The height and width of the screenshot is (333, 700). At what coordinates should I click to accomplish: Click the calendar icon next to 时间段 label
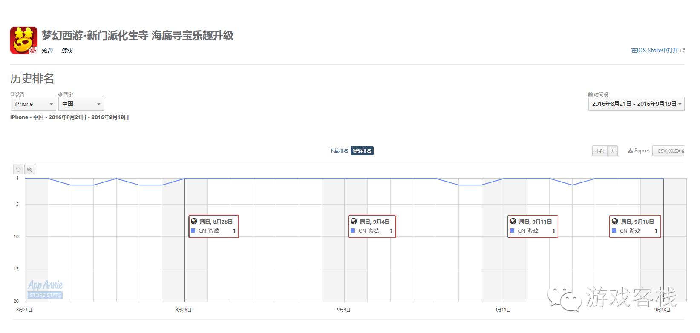591,94
